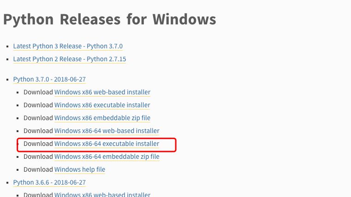Click the Python Releases for Windows heading

[110, 19]
